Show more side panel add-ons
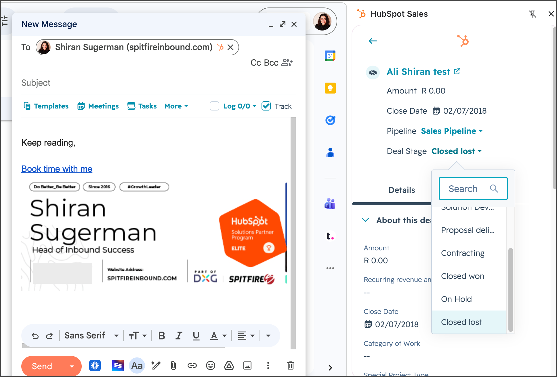557x377 pixels. click(x=330, y=268)
